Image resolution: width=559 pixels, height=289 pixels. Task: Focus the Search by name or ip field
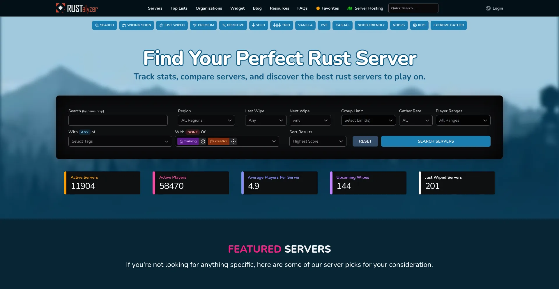point(118,120)
